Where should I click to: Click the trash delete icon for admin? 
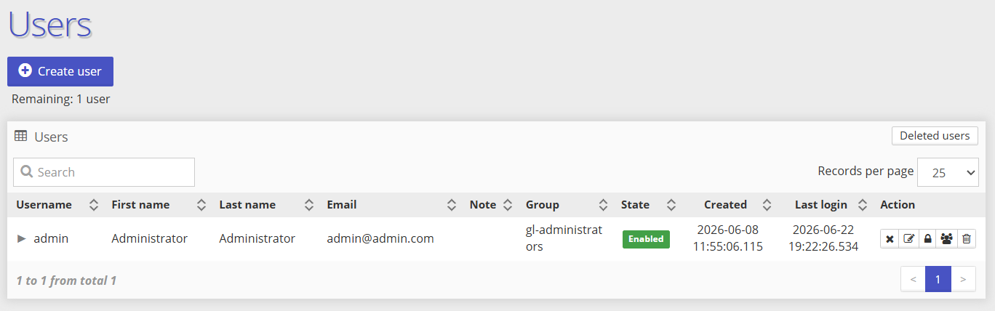tap(966, 238)
